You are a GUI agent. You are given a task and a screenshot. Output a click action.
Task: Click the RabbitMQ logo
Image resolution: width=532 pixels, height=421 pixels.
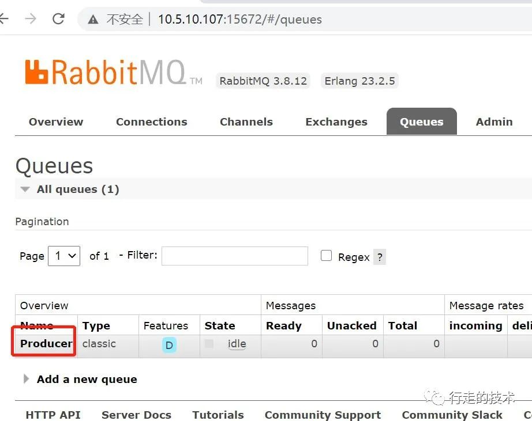113,72
